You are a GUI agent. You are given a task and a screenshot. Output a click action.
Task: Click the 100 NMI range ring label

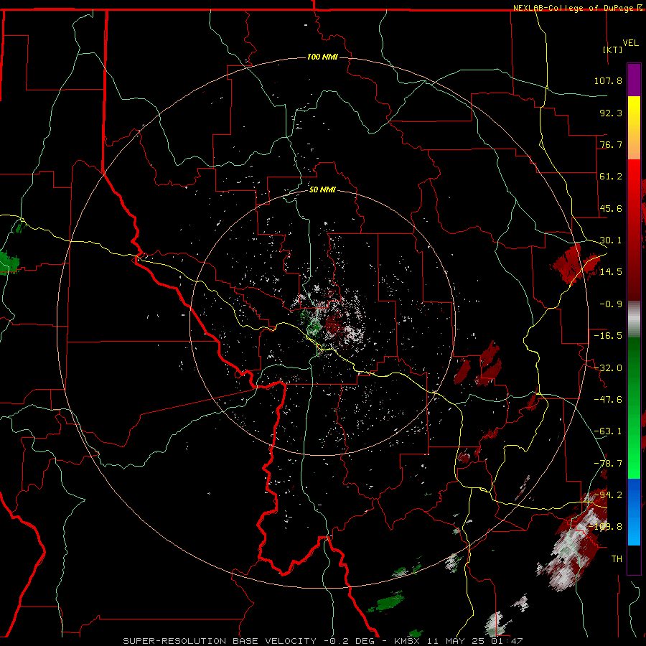click(322, 57)
